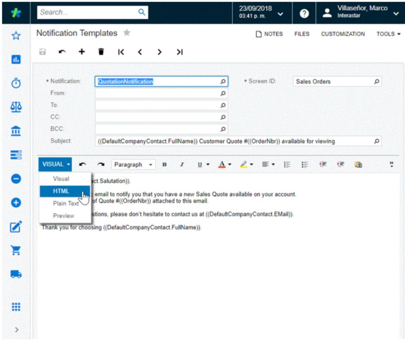Image resolution: width=405 pixels, height=342 pixels.
Task: Save the notification template using the disk icon
Action: point(42,52)
